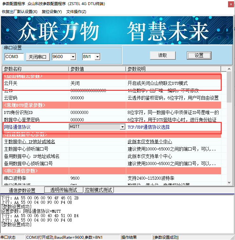Expand the 9600 baud rate dropdown
This screenshot has width=235, height=240.
click(73, 57)
